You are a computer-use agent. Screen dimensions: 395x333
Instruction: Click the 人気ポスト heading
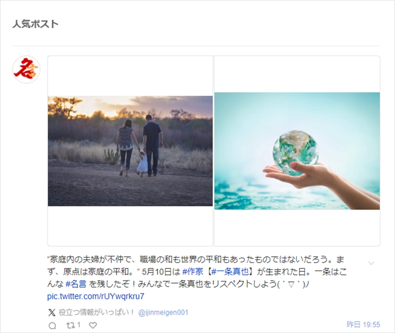(x=35, y=24)
